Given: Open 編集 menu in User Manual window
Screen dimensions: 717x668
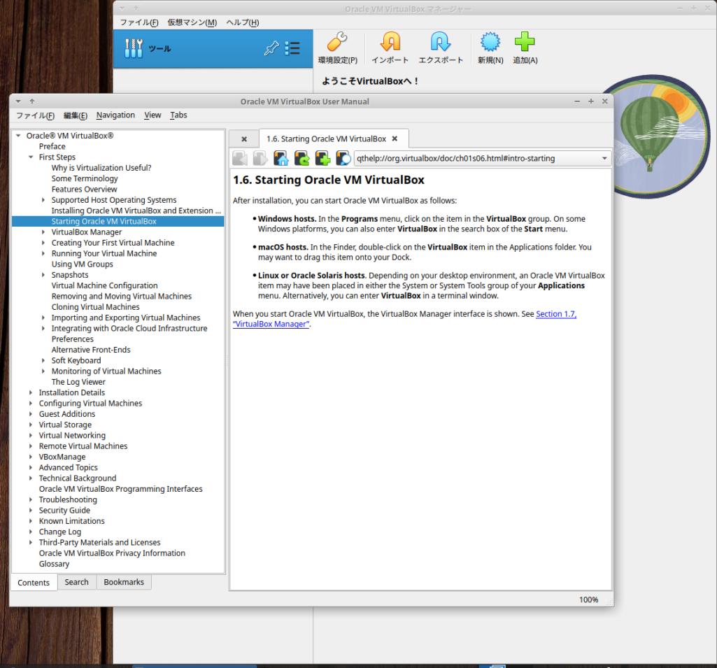Looking at the screenshot, I should 76,115.
